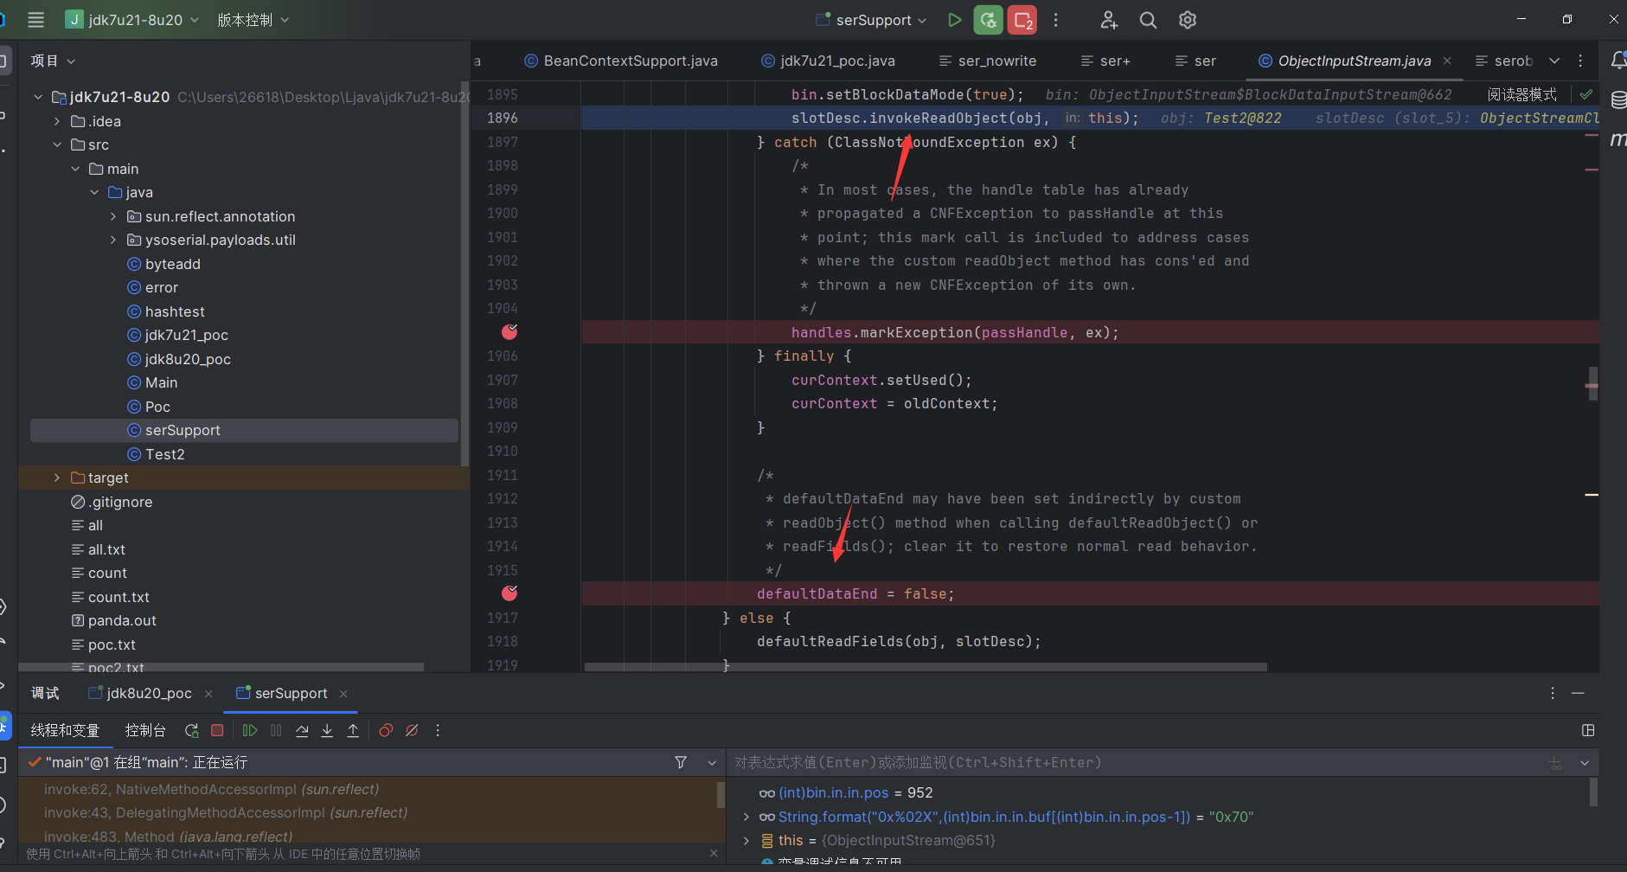Open debug toolbar more options
1627x872 pixels.
coord(438,730)
